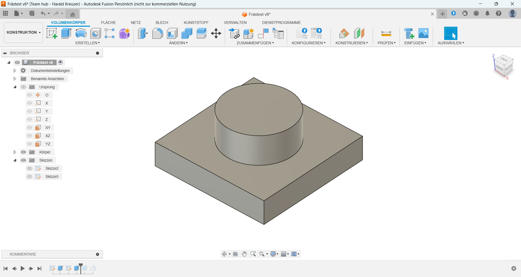Switch to the BLECH tab
This screenshot has height=277, width=521.
click(x=162, y=23)
